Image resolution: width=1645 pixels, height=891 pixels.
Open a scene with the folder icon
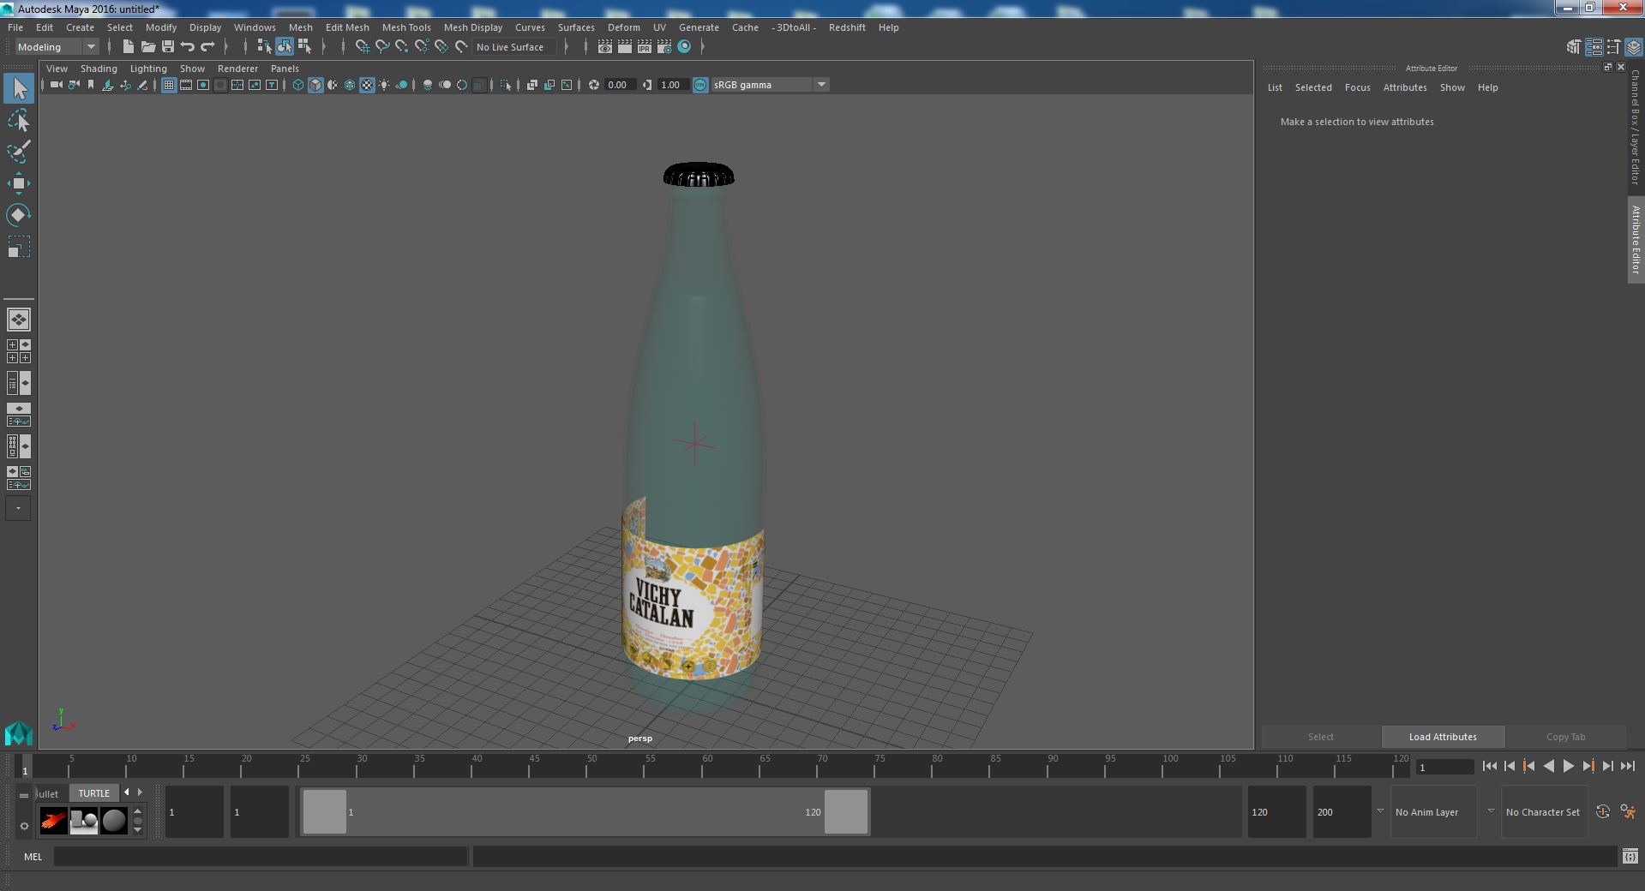[x=148, y=46]
